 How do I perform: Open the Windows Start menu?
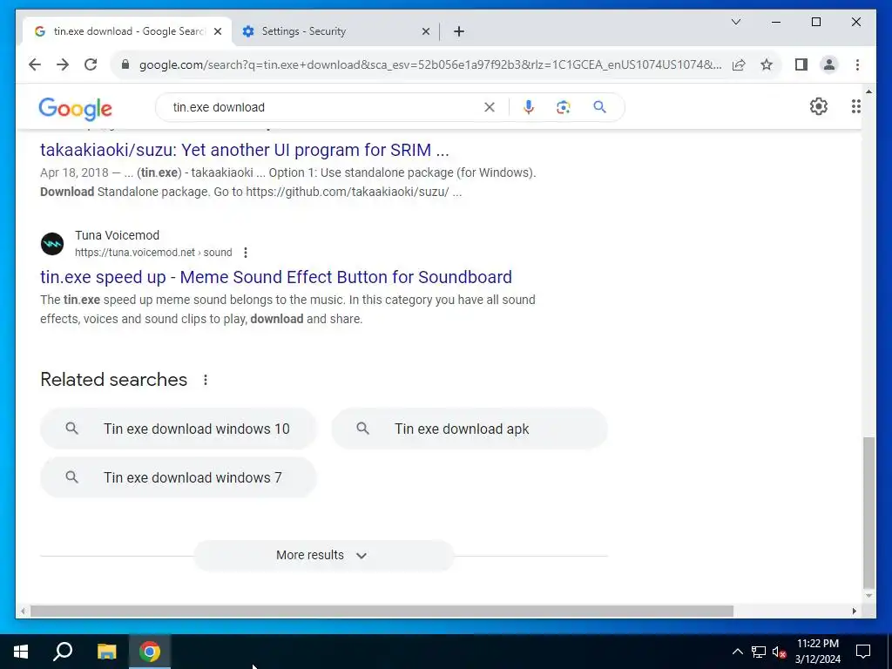(x=21, y=652)
